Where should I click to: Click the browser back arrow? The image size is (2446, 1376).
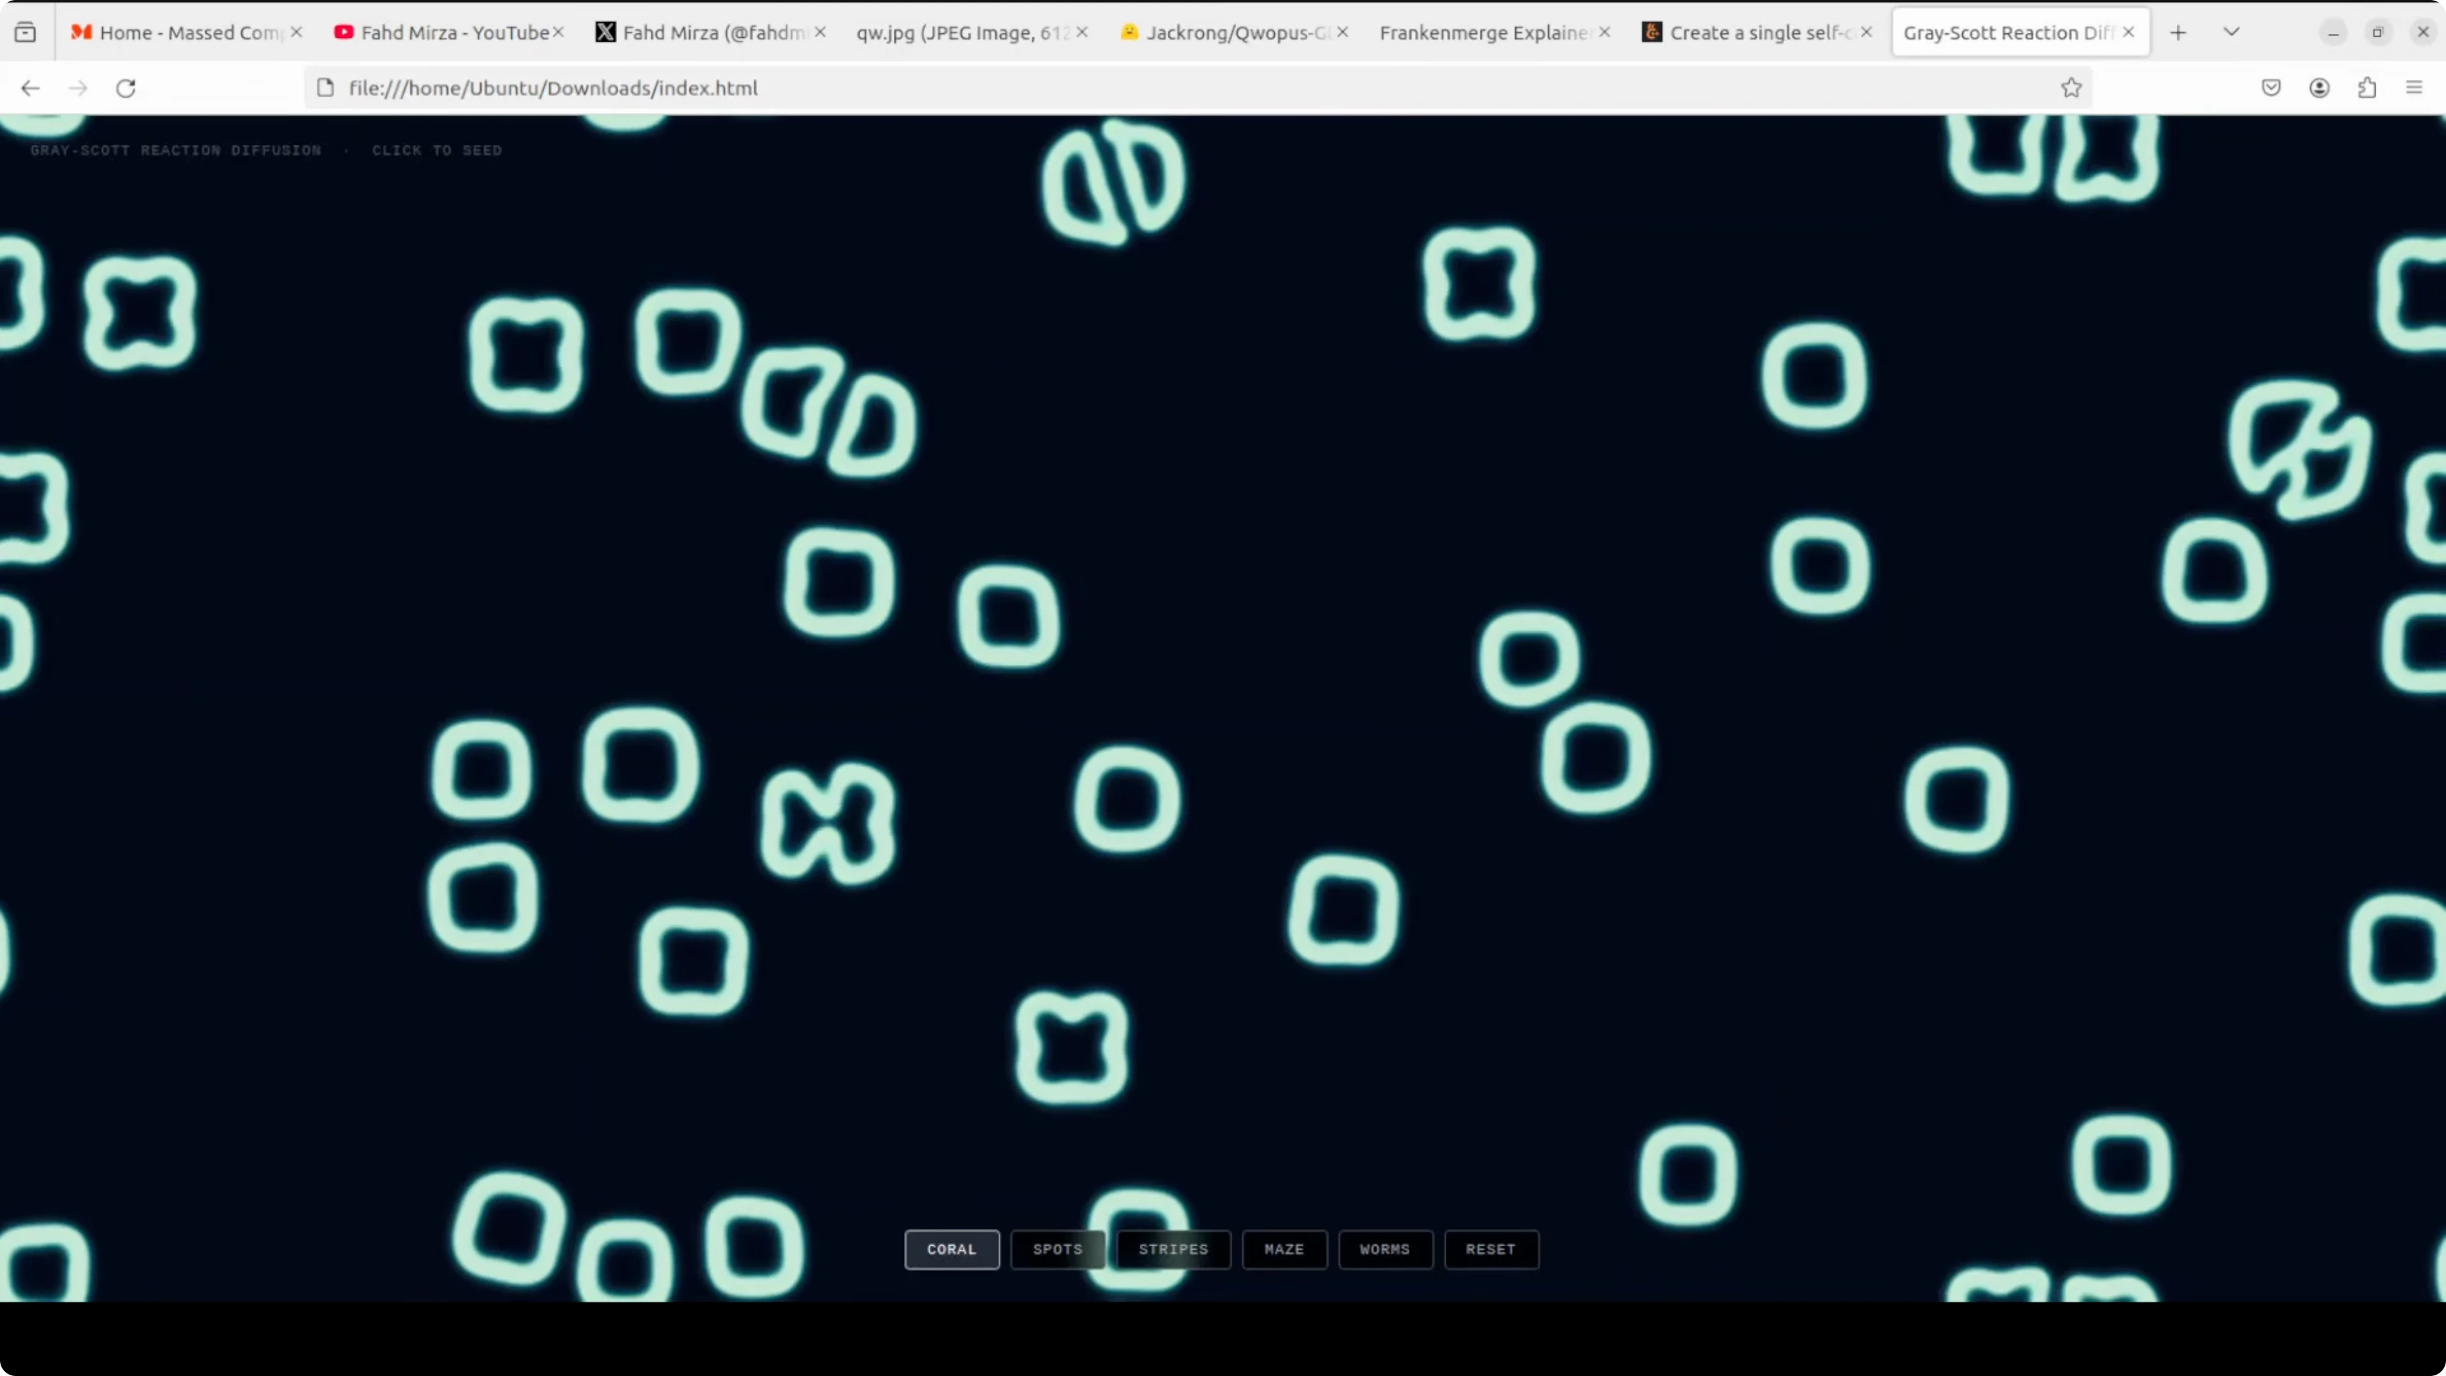31,88
